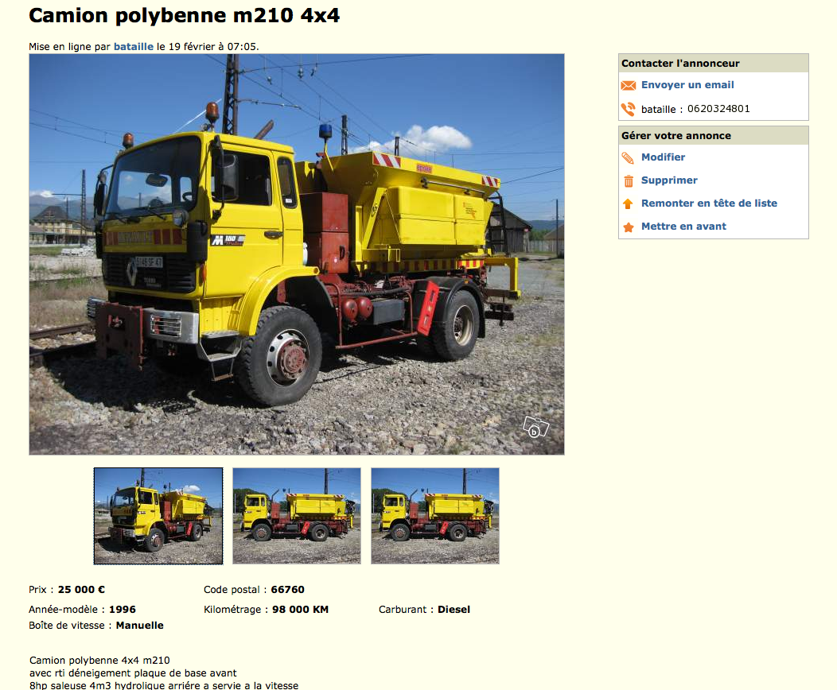Select the Mettre en avant link
The image size is (837, 690).
tap(683, 226)
